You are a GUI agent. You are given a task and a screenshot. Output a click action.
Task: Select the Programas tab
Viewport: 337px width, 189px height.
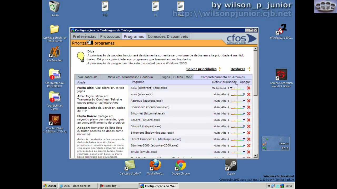[134, 36]
